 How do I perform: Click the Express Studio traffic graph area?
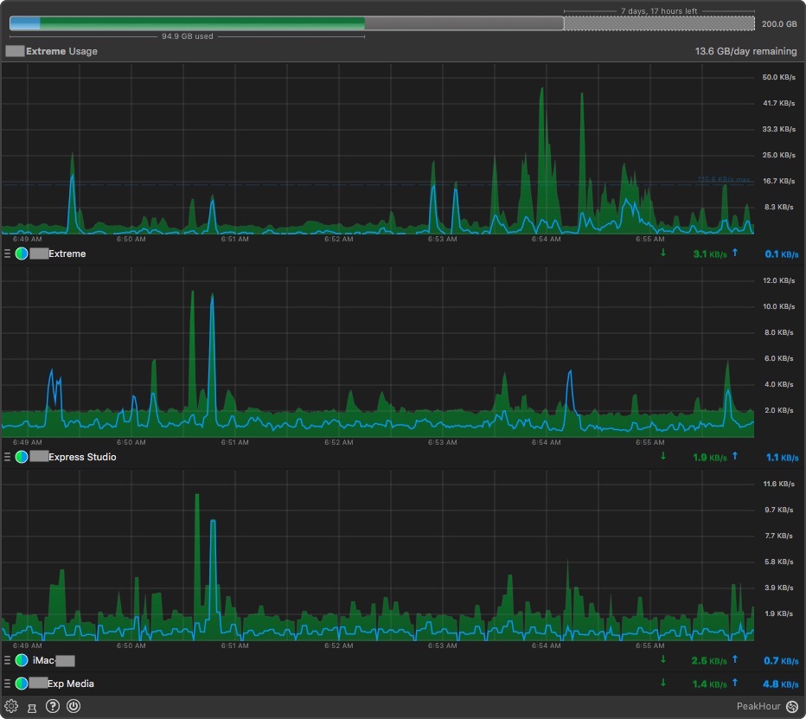pos(378,352)
